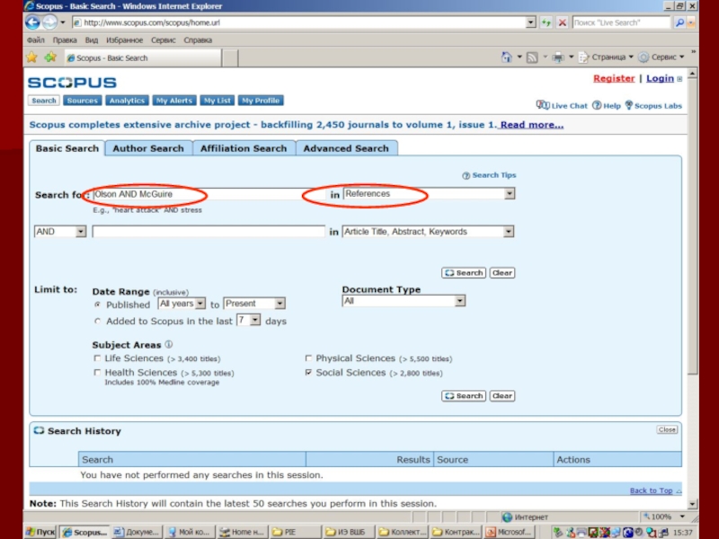Click the Add to Favorites star icon
Screen dimensions: 719x539
[50, 57]
